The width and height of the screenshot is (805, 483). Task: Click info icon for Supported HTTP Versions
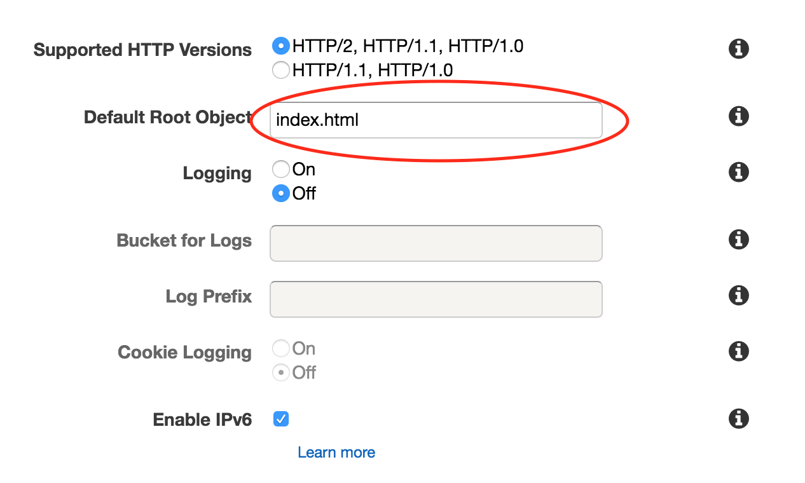(738, 49)
